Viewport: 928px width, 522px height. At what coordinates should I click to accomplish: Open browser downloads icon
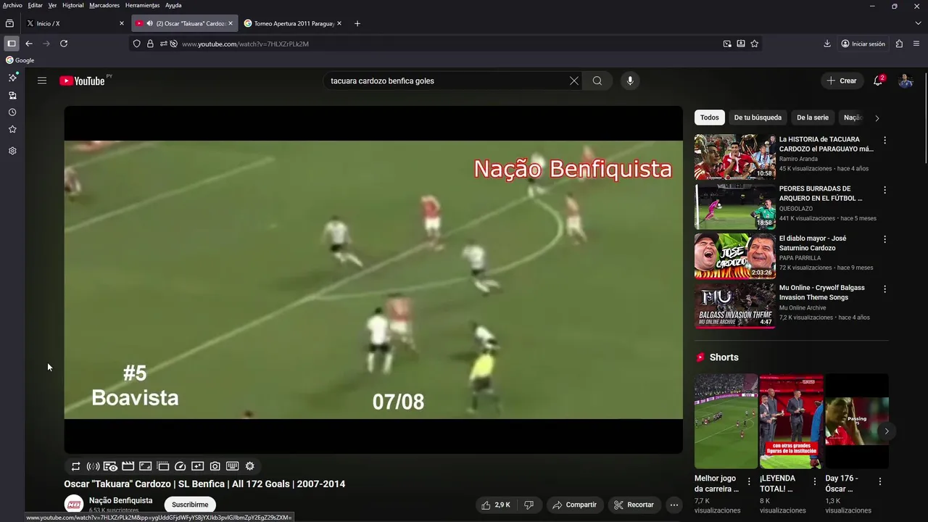[x=827, y=43]
